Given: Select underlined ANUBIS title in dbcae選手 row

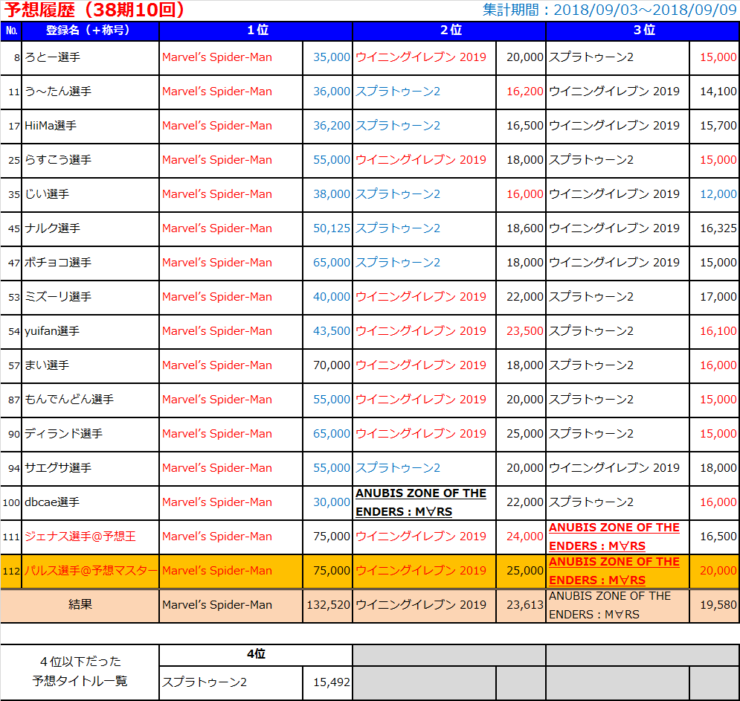Looking at the screenshot, I should coord(421,502).
